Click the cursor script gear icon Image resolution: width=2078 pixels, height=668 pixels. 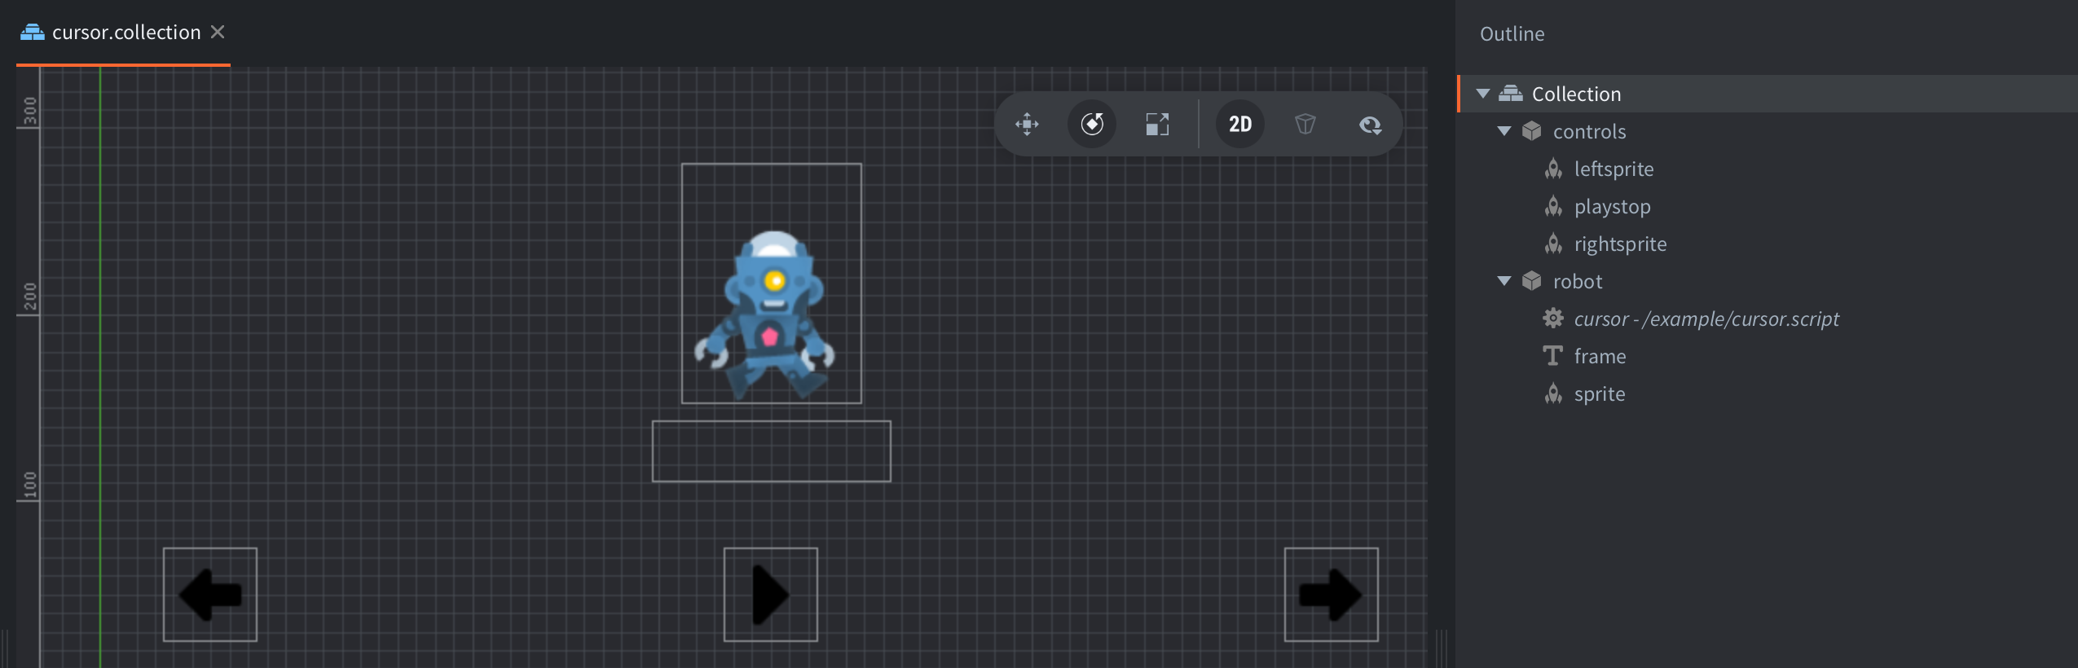(1553, 319)
